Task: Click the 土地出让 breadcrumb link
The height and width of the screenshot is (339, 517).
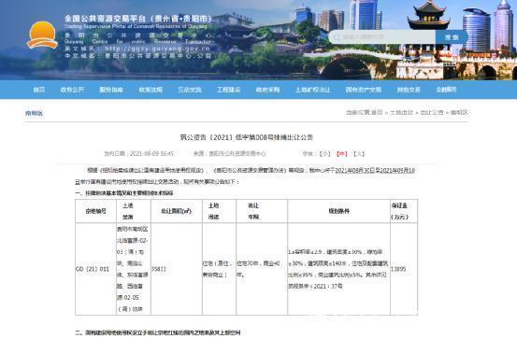Action: (x=401, y=112)
